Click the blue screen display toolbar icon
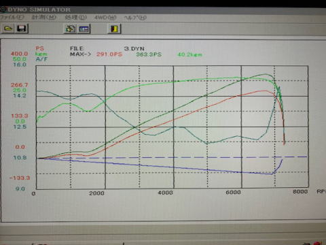The height and width of the screenshot is (245, 326). point(84,29)
